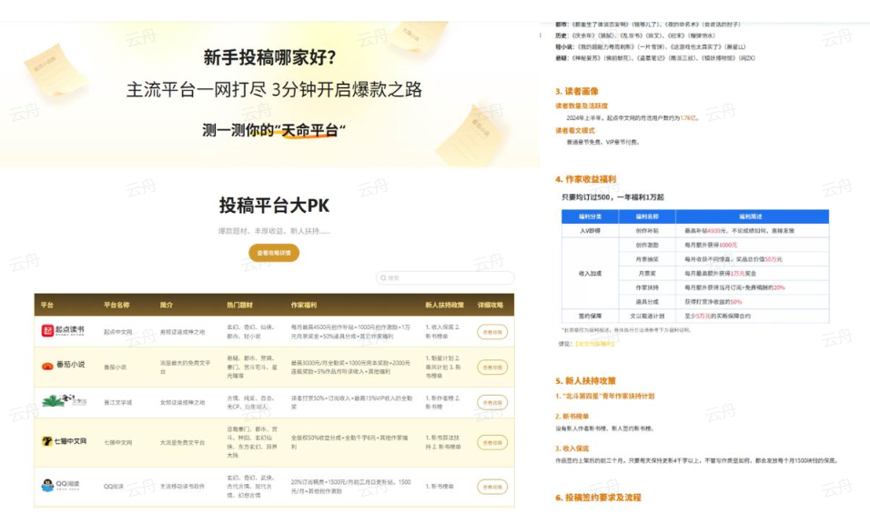The height and width of the screenshot is (514, 870).
Task: Click the 签约保障 table cell
Action: (x=590, y=316)
